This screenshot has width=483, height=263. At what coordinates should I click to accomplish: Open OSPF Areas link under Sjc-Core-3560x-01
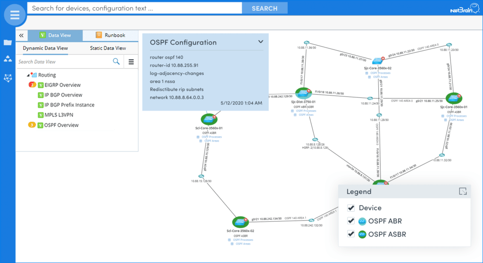456,120
